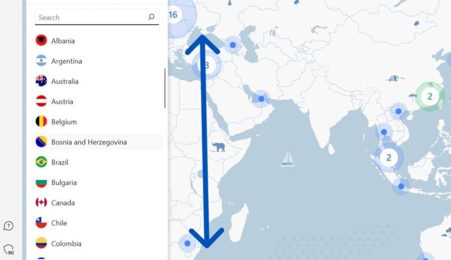Viewport: 451px width, 260px height.
Task: Click the Search input field
Action: [97, 17]
